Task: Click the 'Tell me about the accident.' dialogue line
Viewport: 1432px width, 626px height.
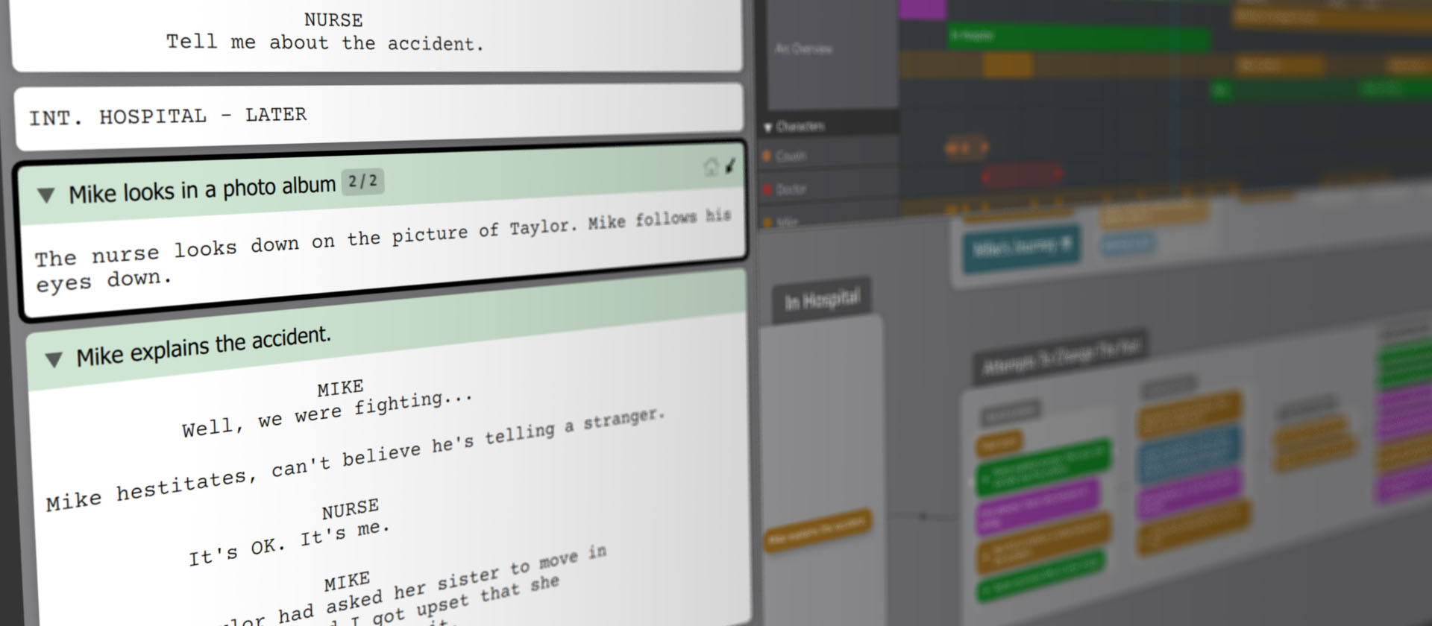Action: pyautogui.click(x=324, y=42)
